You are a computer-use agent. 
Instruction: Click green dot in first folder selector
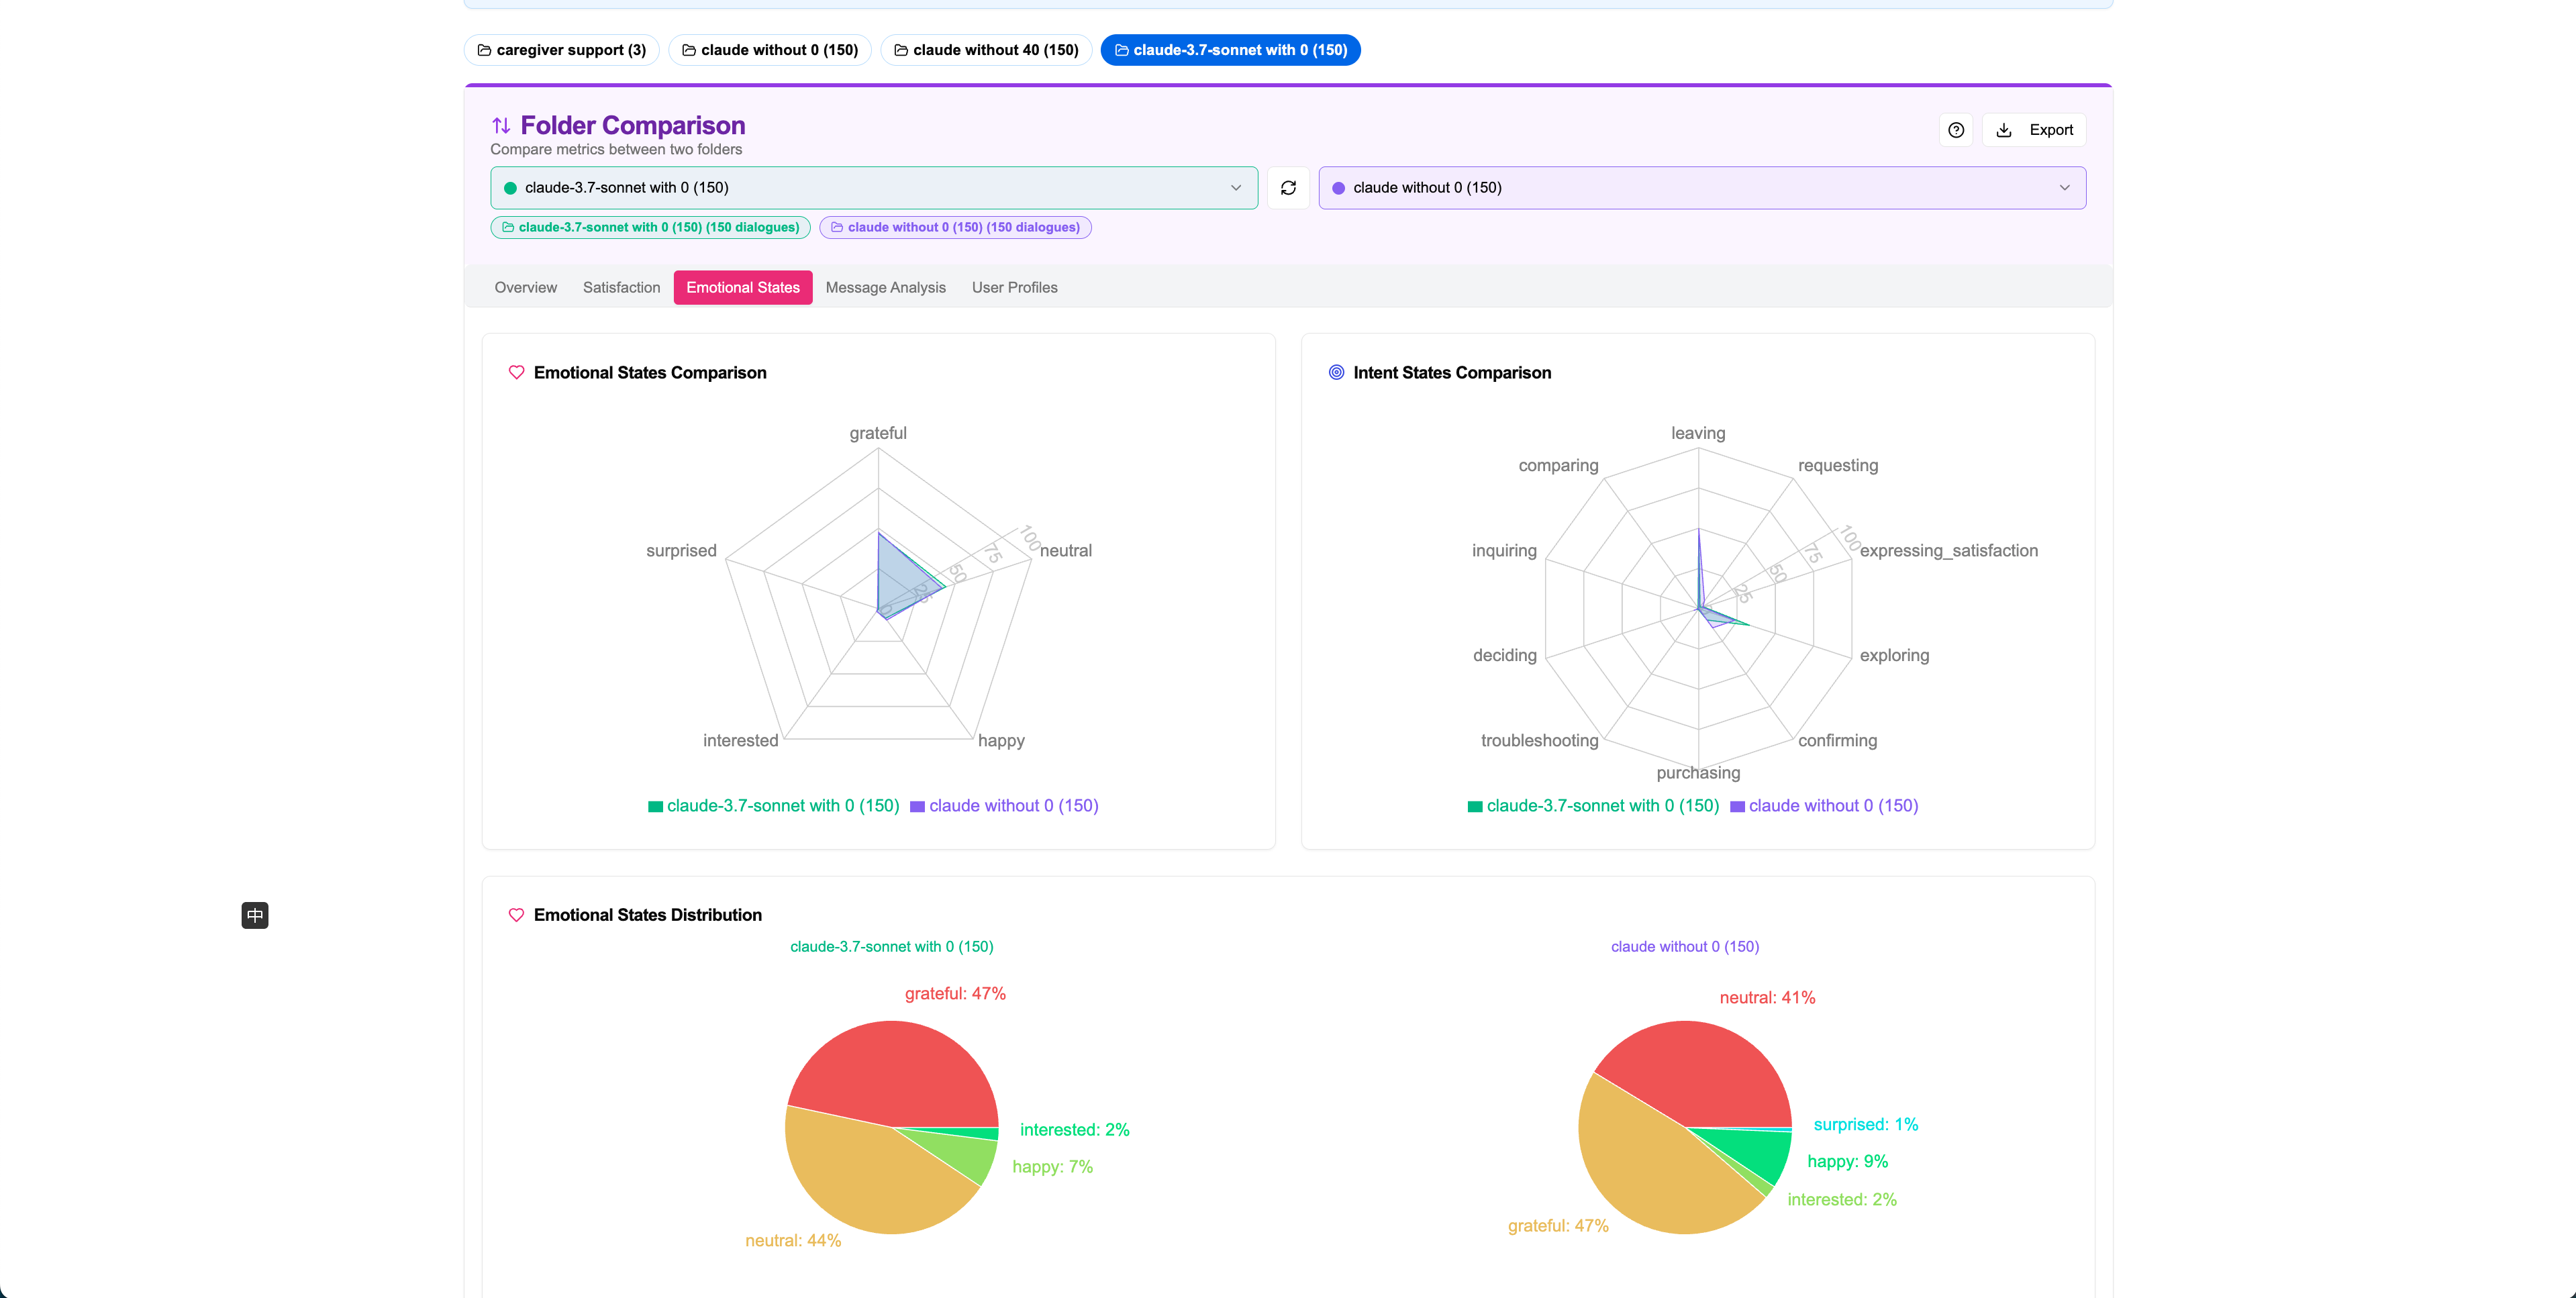point(510,188)
